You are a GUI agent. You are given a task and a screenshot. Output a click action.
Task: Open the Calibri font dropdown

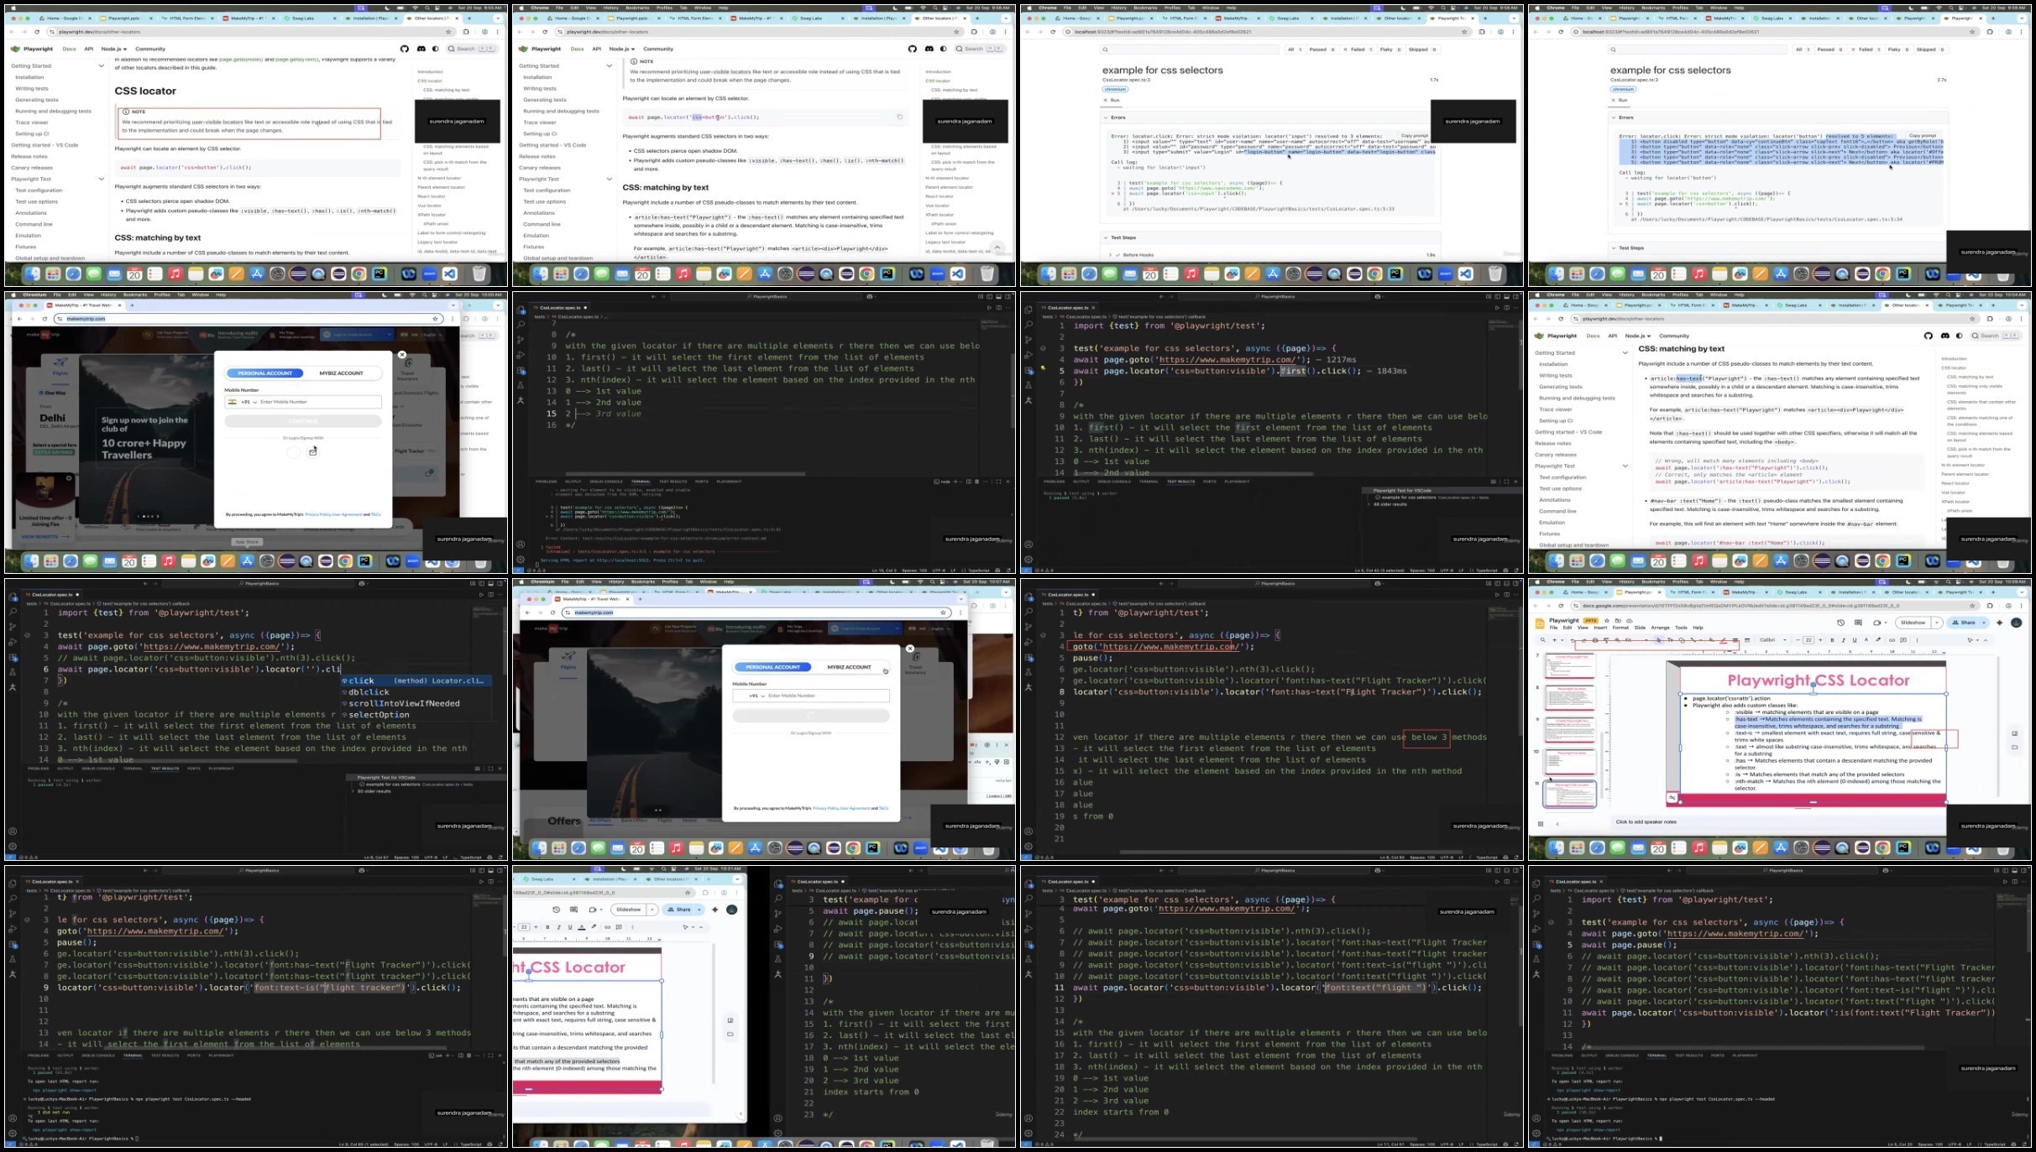pyautogui.click(x=1773, y=640)
